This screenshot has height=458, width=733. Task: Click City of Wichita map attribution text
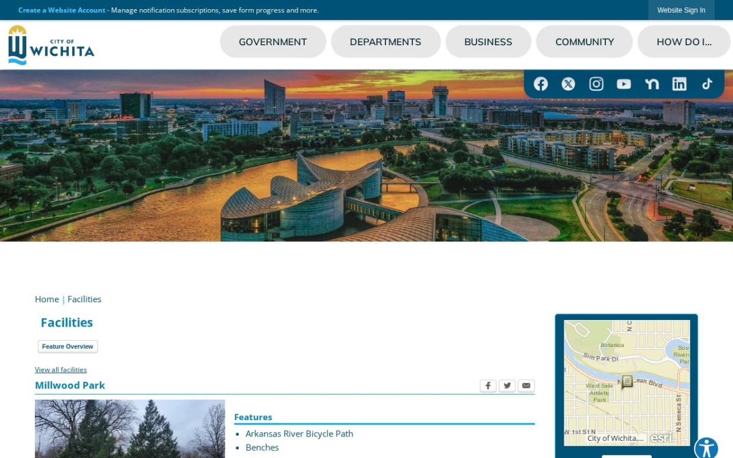pyautogui.click(x=615, y=438)
